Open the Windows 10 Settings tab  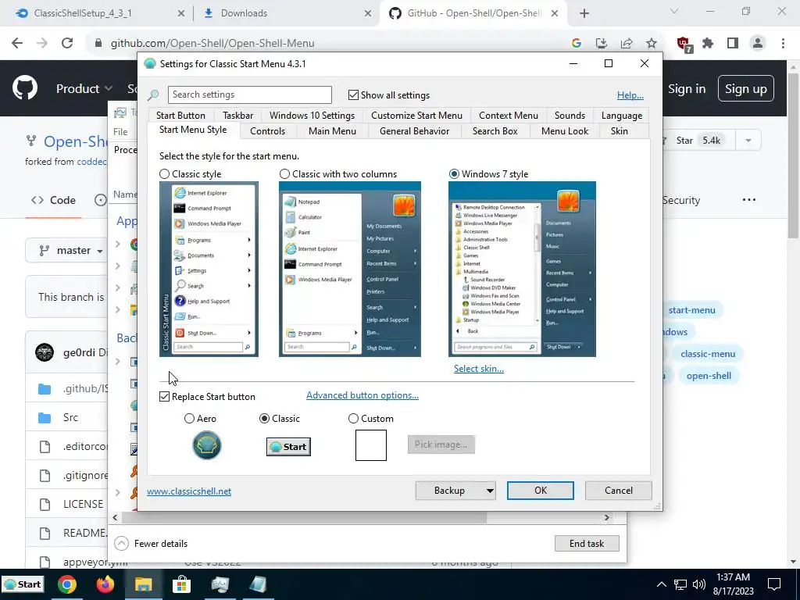point(312,116)
